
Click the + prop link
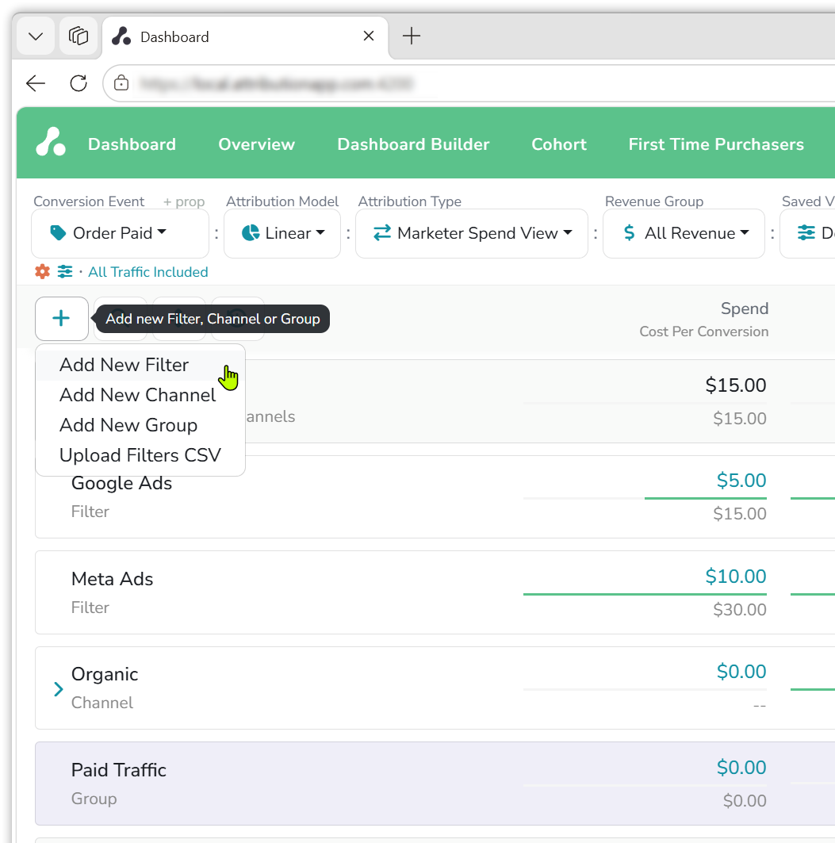184,201
